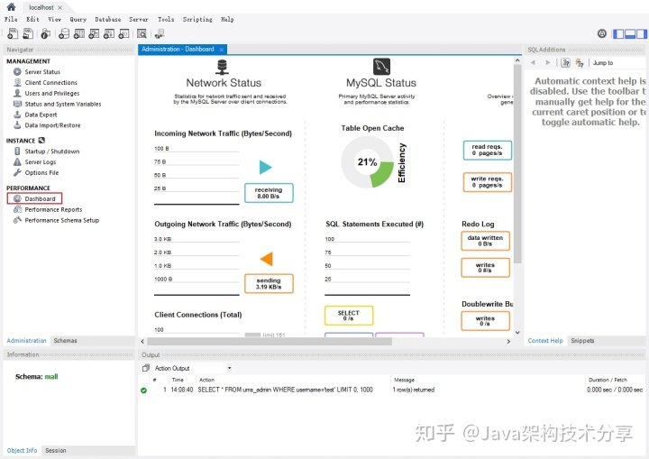Screen dimensions: 649x459
Task: Get context help for caret position
Action: tap(565, 62)
